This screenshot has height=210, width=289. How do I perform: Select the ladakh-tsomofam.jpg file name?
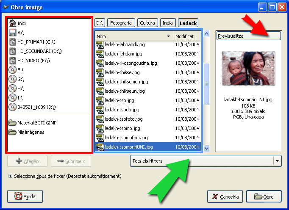[126, 138]
